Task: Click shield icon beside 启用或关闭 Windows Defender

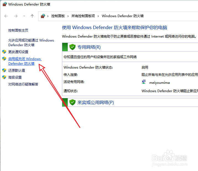Action: (4, 59)
